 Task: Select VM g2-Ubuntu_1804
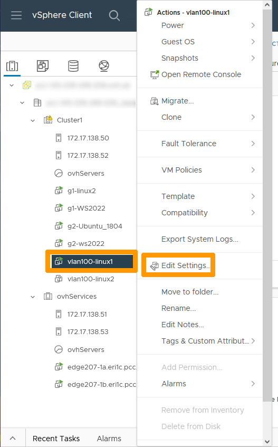click(x=95, y=226)
